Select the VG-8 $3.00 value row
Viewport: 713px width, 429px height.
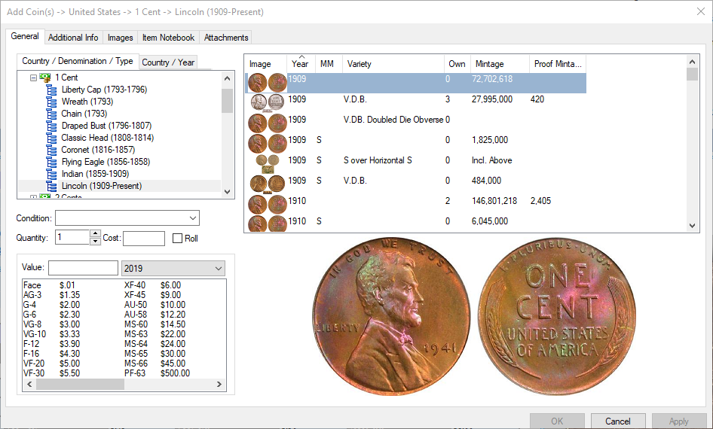(51, 324)
